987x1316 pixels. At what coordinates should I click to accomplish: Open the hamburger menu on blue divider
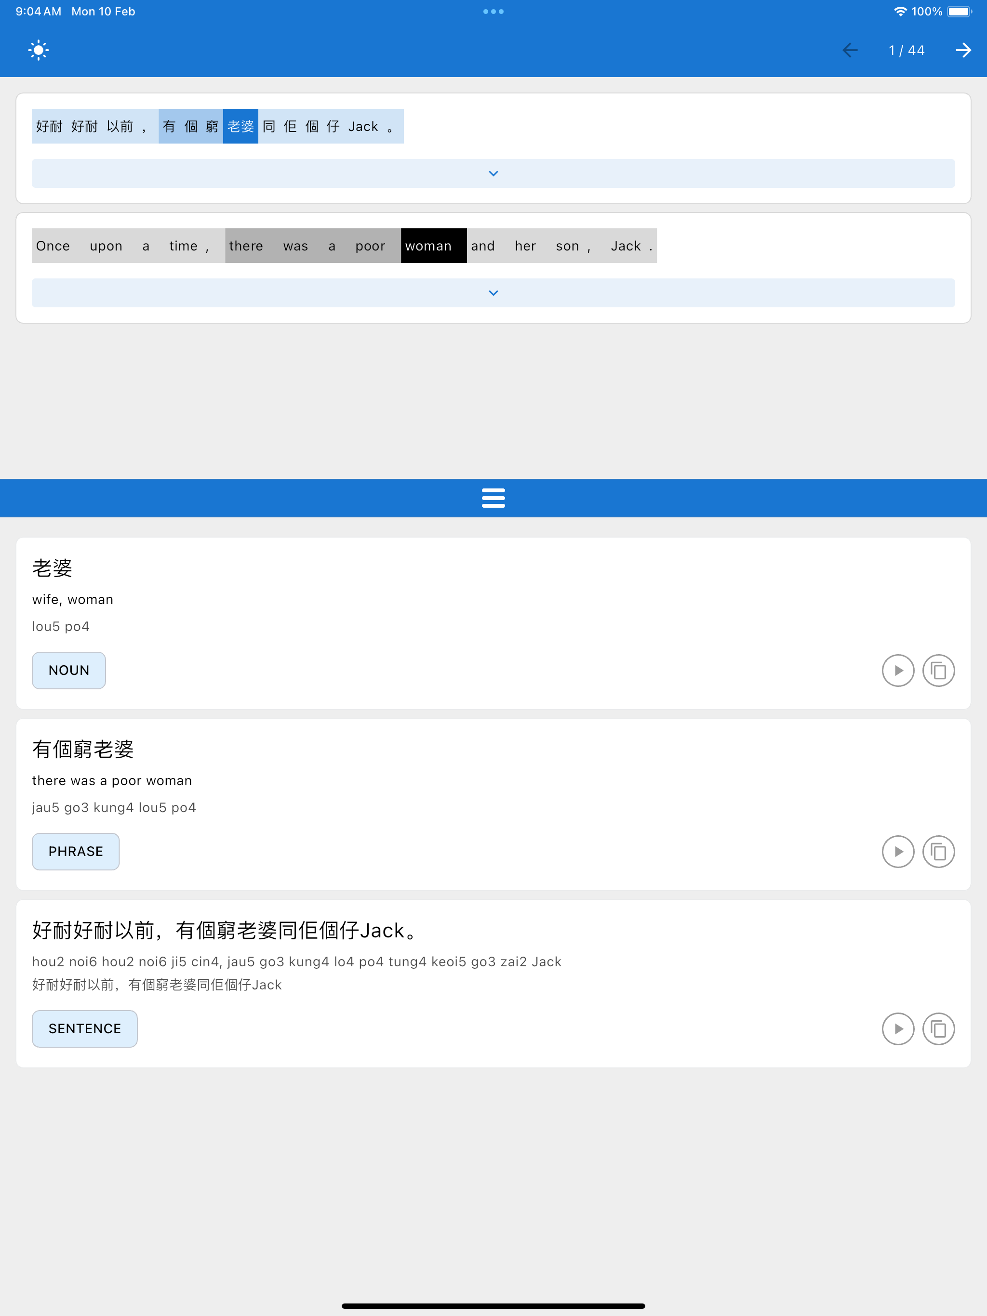[x=493, y=498]
